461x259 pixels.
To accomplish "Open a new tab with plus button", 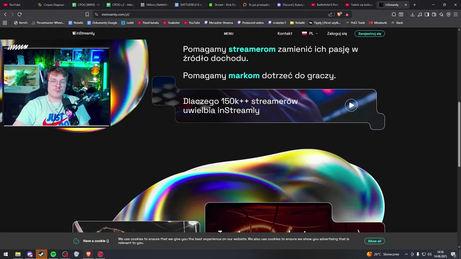I will [415, 5].
